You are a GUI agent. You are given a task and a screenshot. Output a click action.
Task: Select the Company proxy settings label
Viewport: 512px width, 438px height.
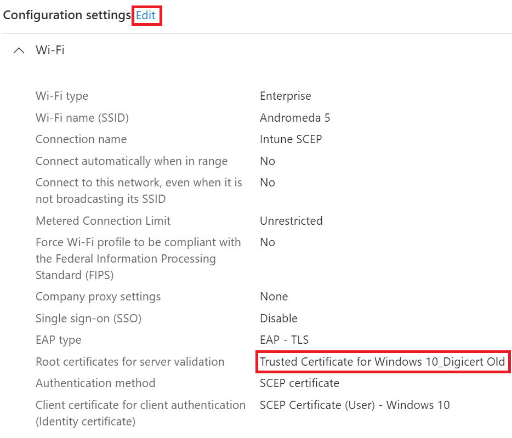98,297
